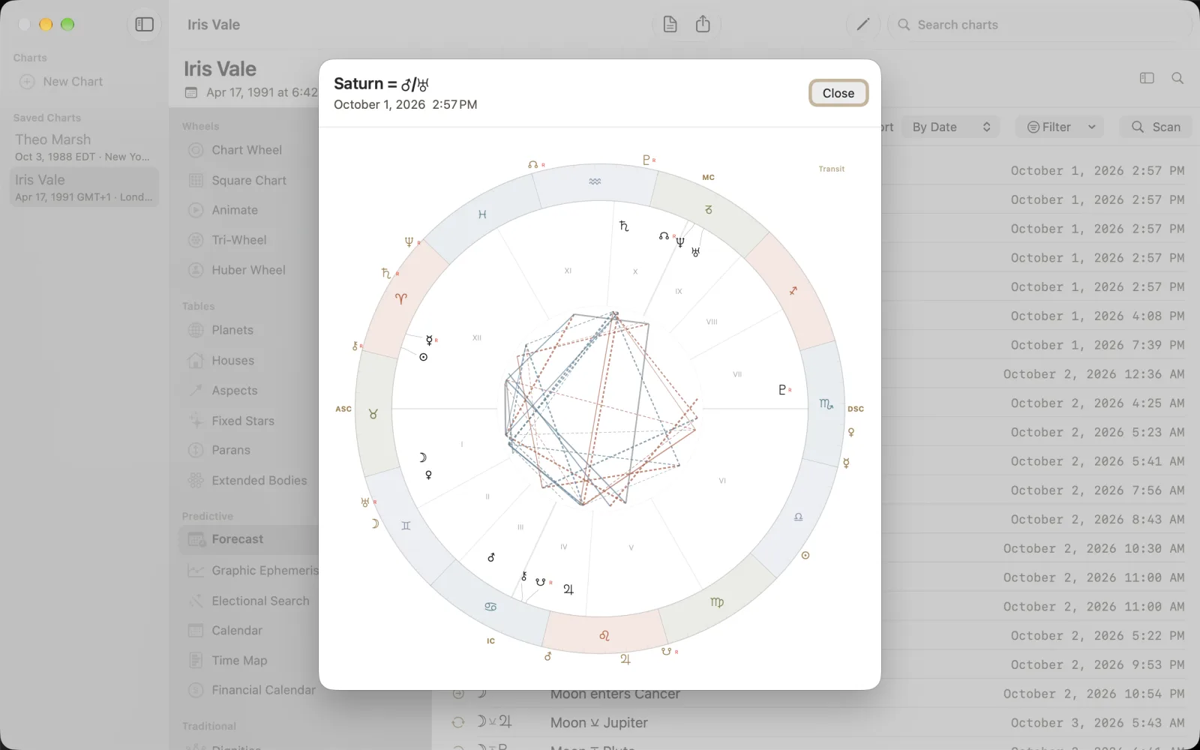Image resolution: width=1200 pixels, height=750 pixels.
Task: Click the Huber Wheel icon
Action: pyautogui.click(x=196, y=271)
